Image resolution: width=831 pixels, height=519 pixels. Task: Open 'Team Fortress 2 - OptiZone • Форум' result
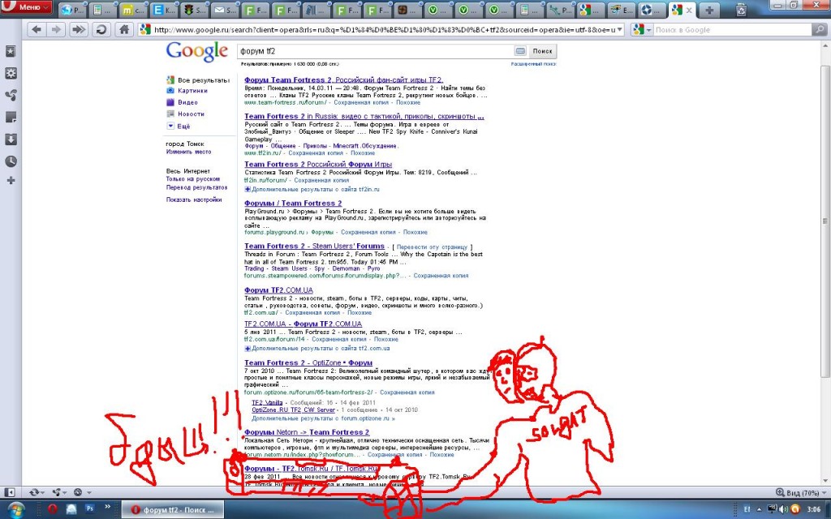308,362
